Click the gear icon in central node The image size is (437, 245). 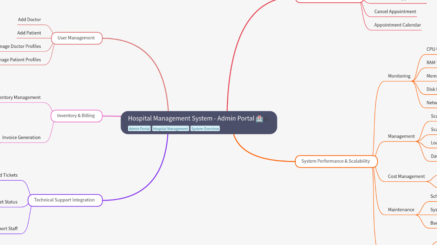266,119
